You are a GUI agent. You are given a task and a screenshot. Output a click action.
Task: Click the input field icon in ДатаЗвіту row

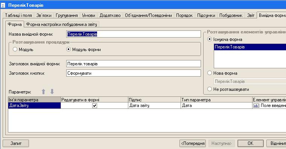pyautogui.click(x=256, y=106)
